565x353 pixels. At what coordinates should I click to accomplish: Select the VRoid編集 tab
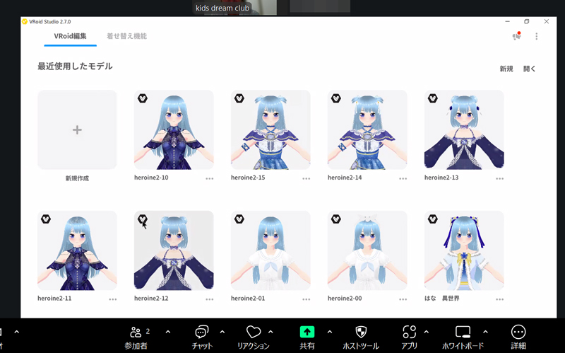pos(71,36)
